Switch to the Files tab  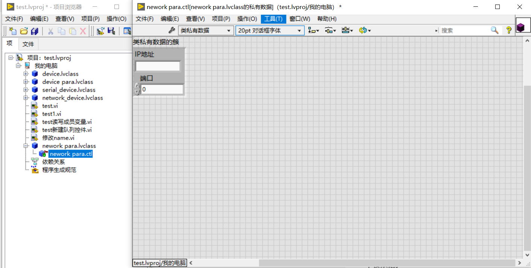coord(28,44)
